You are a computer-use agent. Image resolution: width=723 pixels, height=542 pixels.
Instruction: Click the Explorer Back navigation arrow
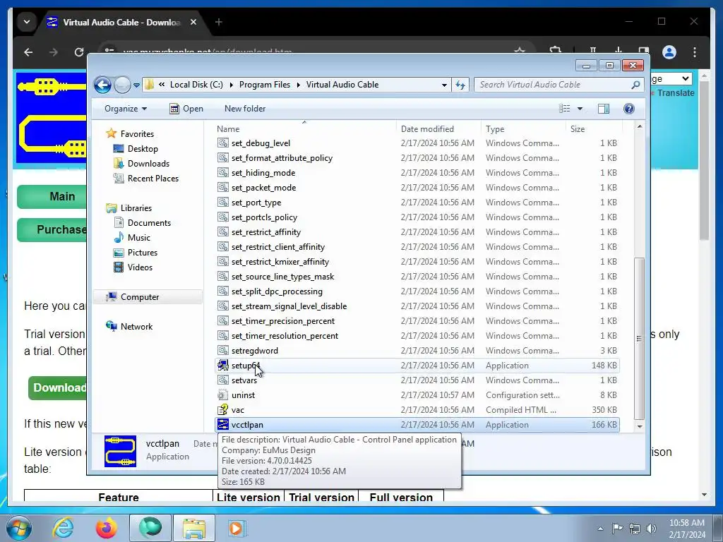(x=102, y=85)
